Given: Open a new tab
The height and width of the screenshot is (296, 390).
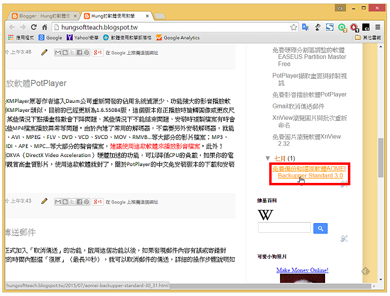Looking at the screenshot, I should (160, 16).
